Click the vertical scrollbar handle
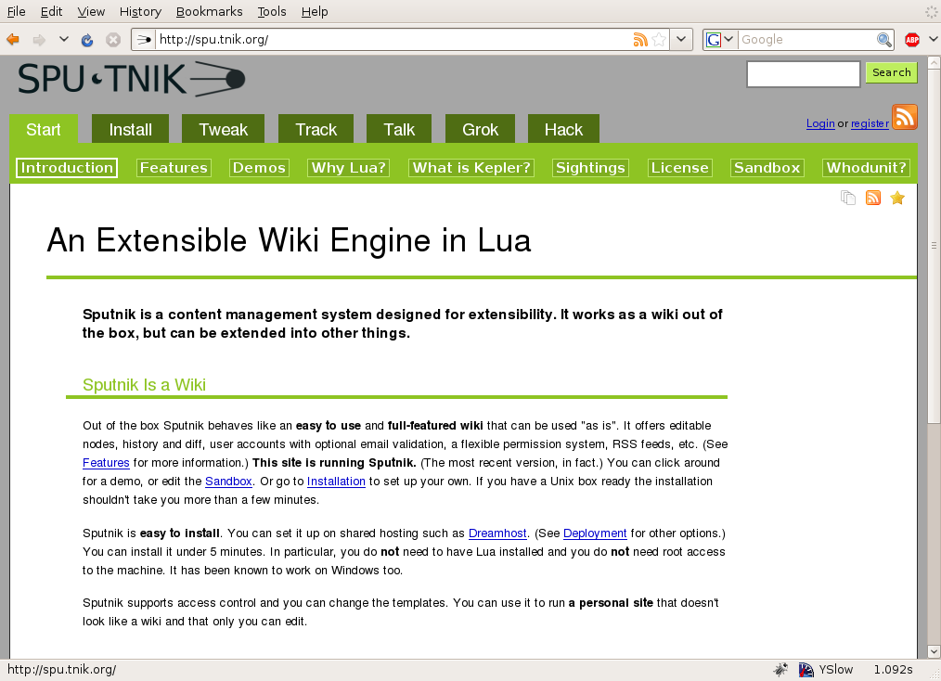Image resolution: width=941 pixels, height=681 pixels. click(x=934, y=246)
